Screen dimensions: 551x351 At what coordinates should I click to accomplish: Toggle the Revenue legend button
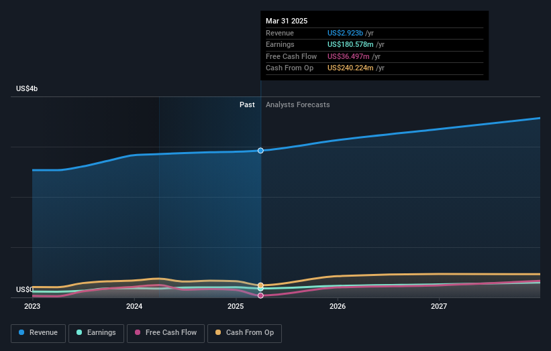click(x=38, y=333)
